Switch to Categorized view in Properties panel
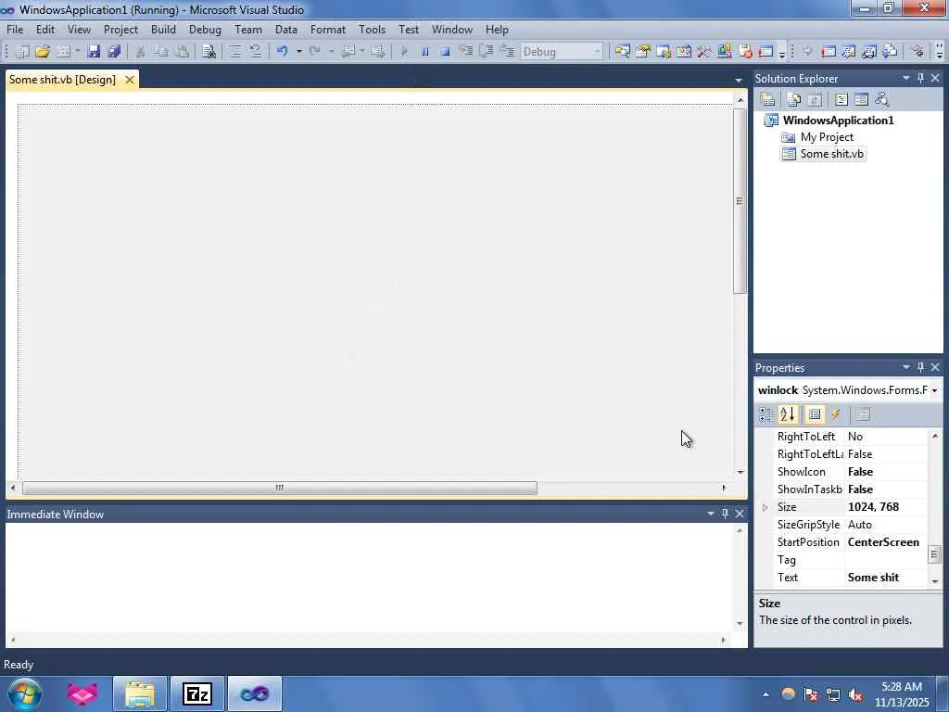949x712 pixels. [766, 414]
